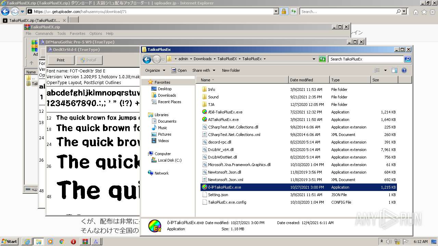Viewport: 438px width, 246px height.
Task: Open the WinRAR taskbar icon
Action: (x=85, y=242)
